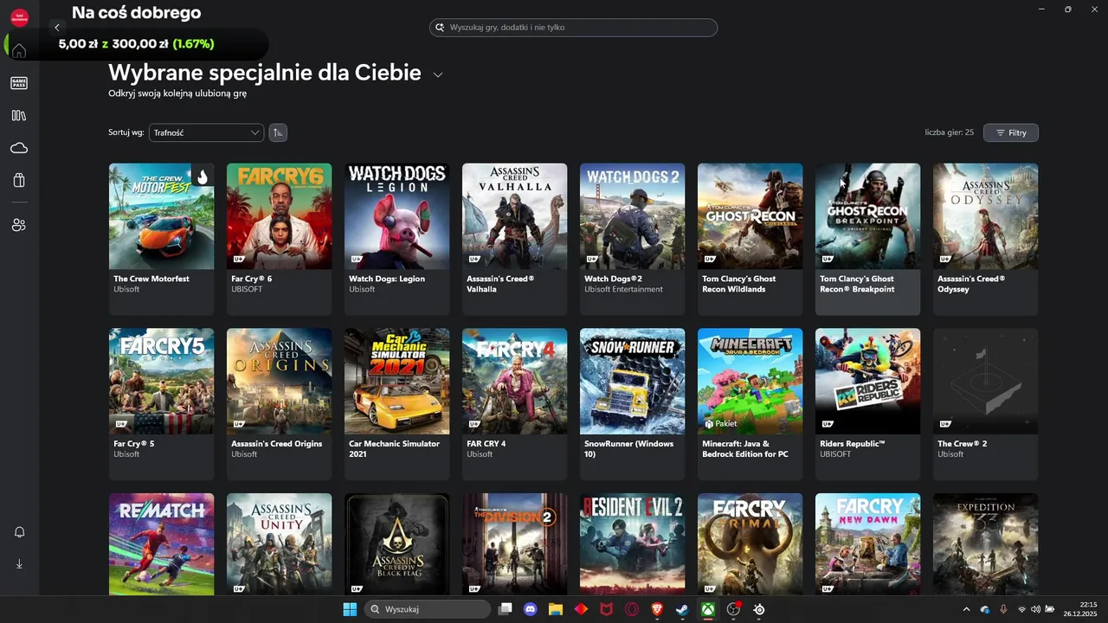The width and height of the screenshot is (1108, 623).
Task: Open File Explorer from the taskbar
Action: pyautogui.click(x=556, y=609)
